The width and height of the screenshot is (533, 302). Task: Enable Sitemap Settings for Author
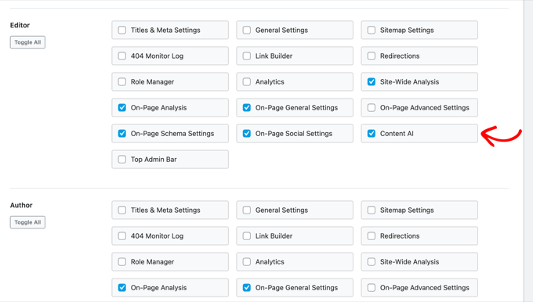pyautogui.click(x=372, y=210)
